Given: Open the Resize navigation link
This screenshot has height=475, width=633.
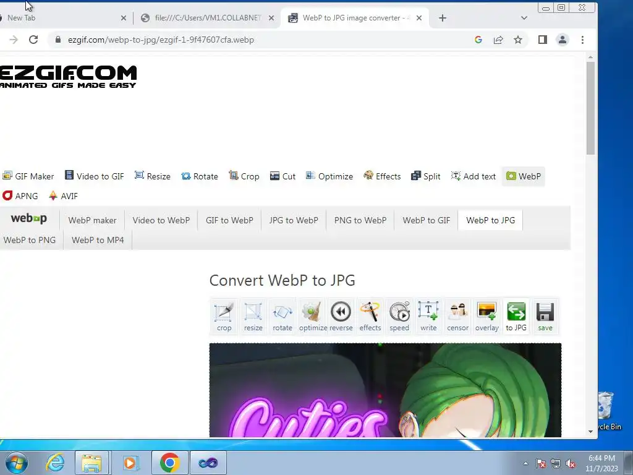Looking at the screenshot, I should [153, 176].
